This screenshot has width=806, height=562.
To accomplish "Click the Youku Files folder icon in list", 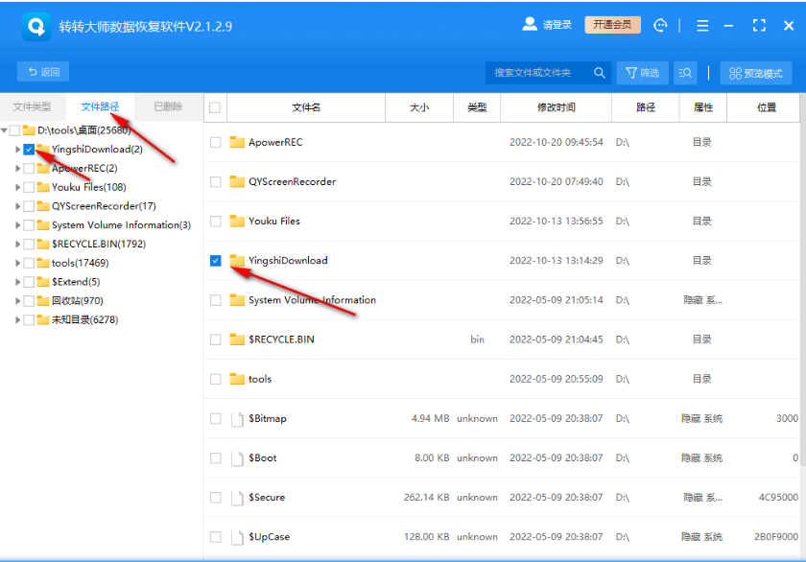I will point(237,221).
